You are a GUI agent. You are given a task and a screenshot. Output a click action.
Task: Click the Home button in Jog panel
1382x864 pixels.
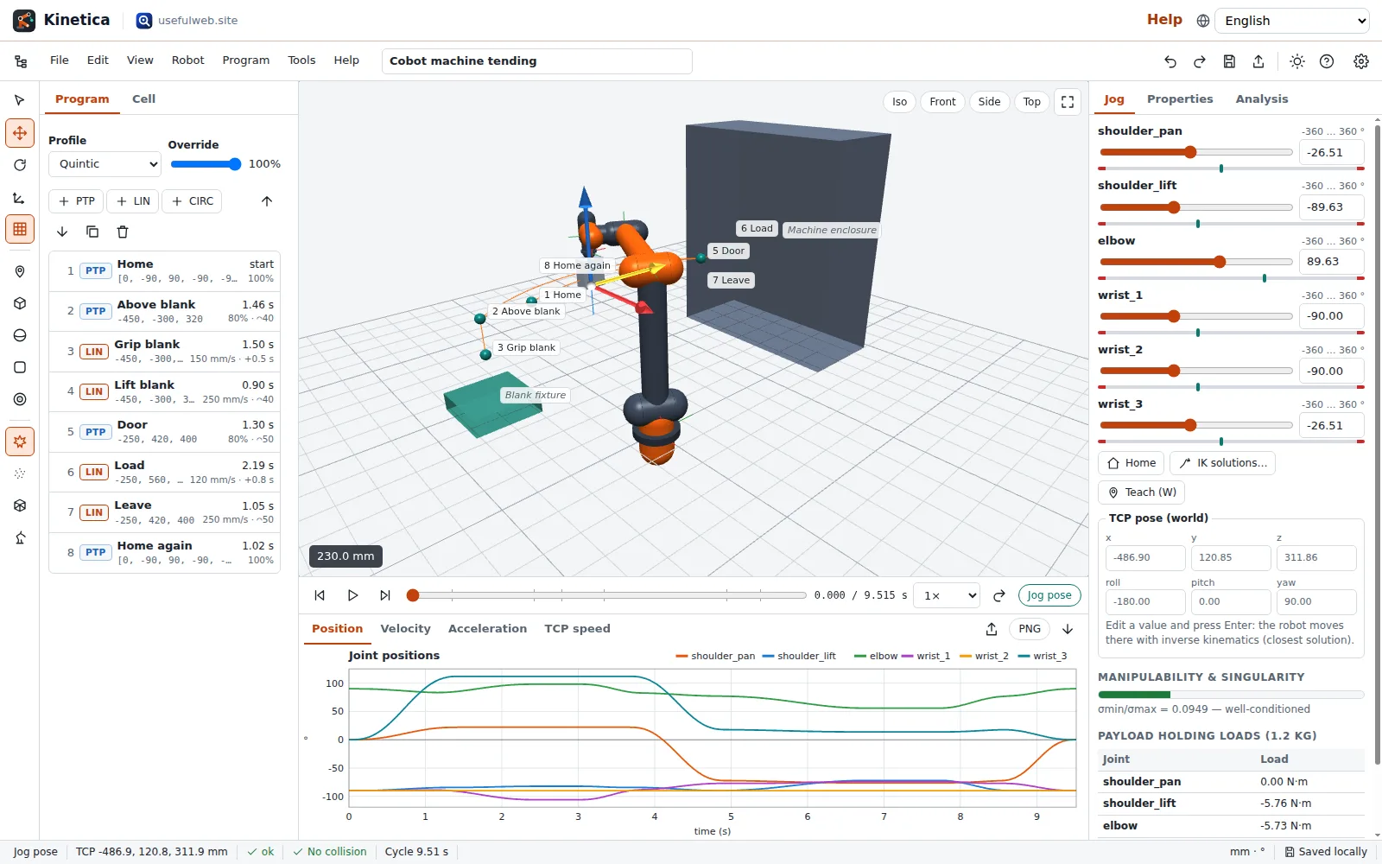[1132, 463]
